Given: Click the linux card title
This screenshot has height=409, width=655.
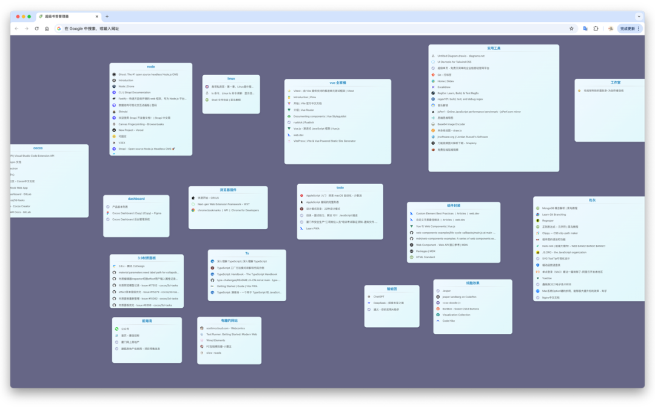Looking at the screenshot, I should tap(231, 78).
